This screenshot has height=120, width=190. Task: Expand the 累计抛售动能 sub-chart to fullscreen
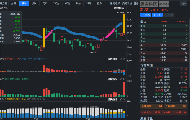click(x=121, y=79)
